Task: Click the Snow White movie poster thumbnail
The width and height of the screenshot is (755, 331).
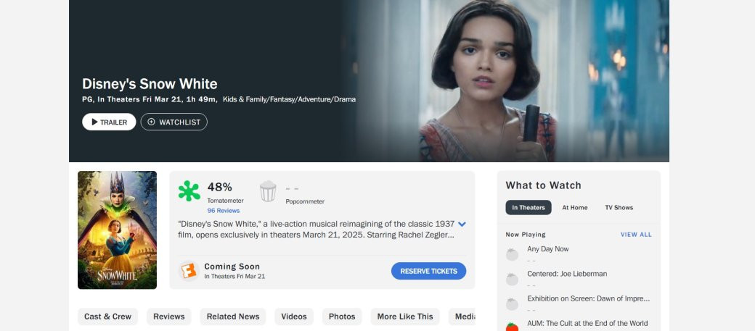Action: coord(117,230)
